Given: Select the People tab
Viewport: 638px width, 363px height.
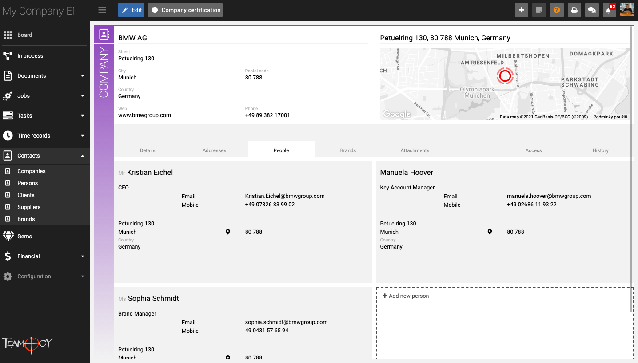Looking at the screenshot, I should 281,150.
